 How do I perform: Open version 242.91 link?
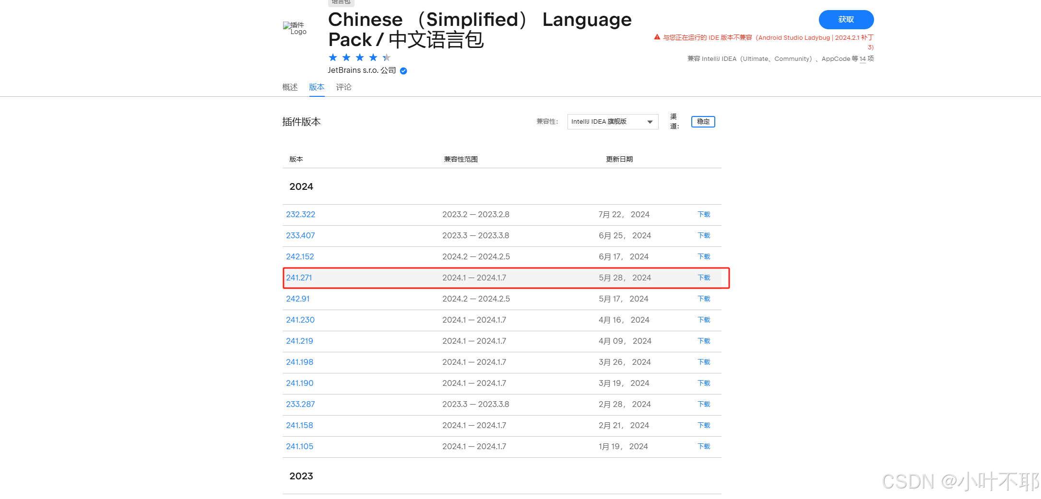point(298,299)
